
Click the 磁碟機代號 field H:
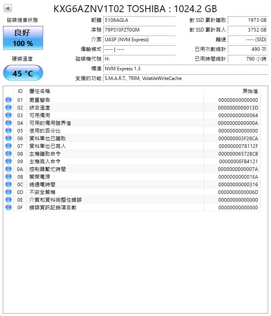[139, 59]
